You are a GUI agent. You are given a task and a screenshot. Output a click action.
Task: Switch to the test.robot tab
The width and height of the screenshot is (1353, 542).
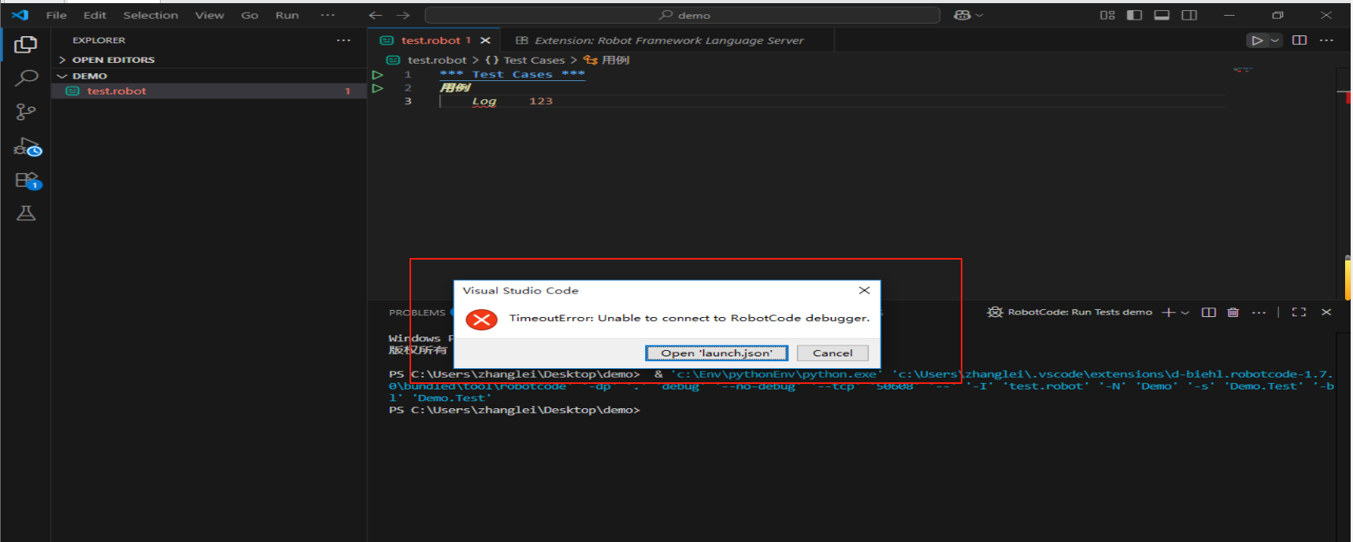[436, 40]
